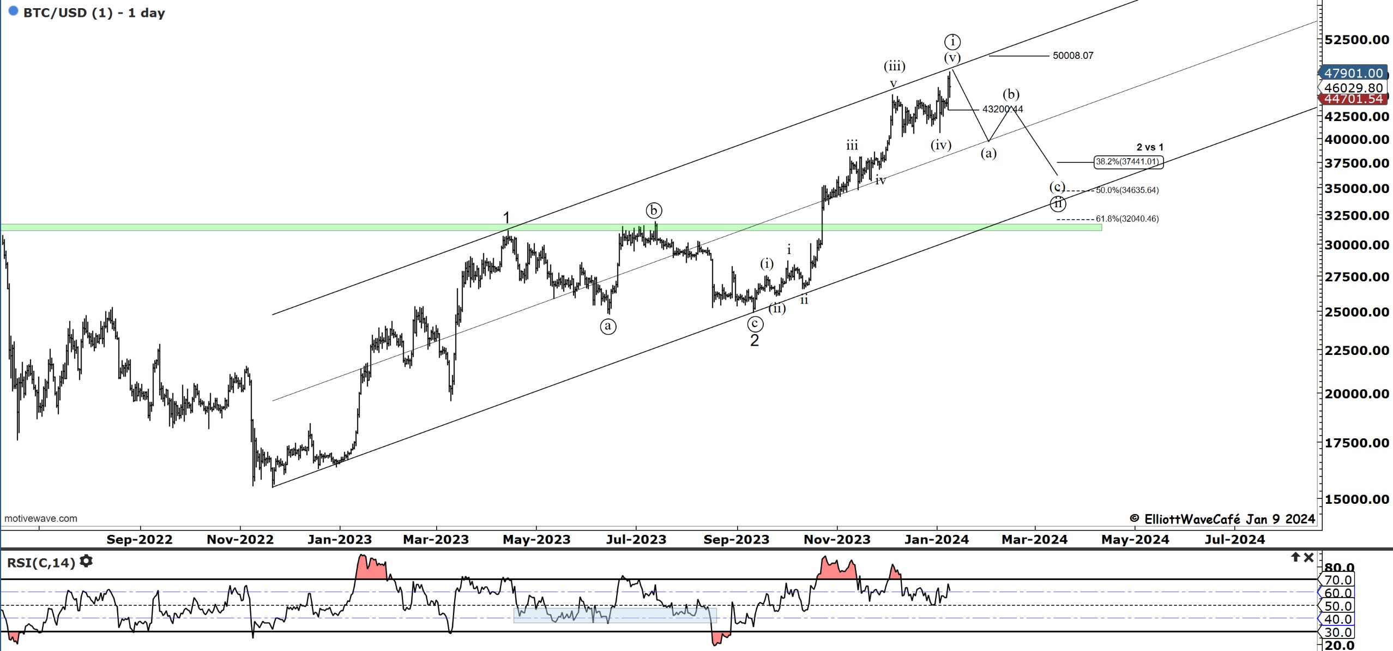Click the 46029.80 price axis label
The image size is (1393, 651).
(x=1353, y=87)
